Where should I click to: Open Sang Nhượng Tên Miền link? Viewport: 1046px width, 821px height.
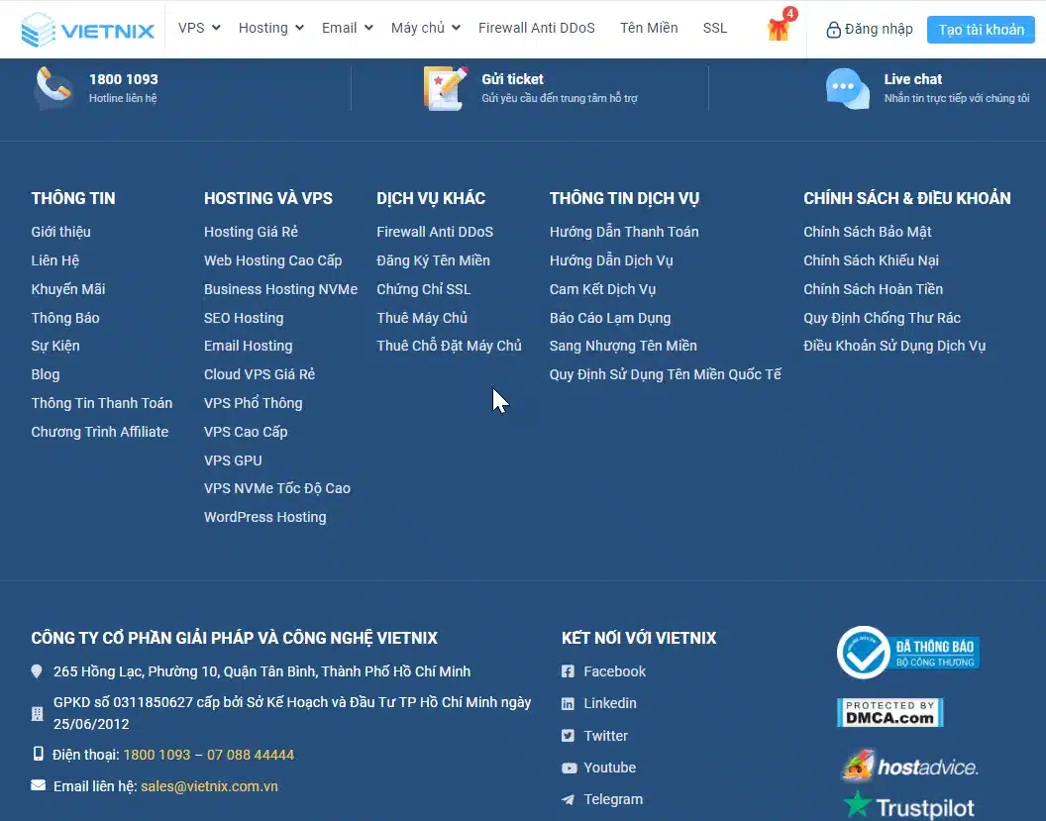click(623, 347)
